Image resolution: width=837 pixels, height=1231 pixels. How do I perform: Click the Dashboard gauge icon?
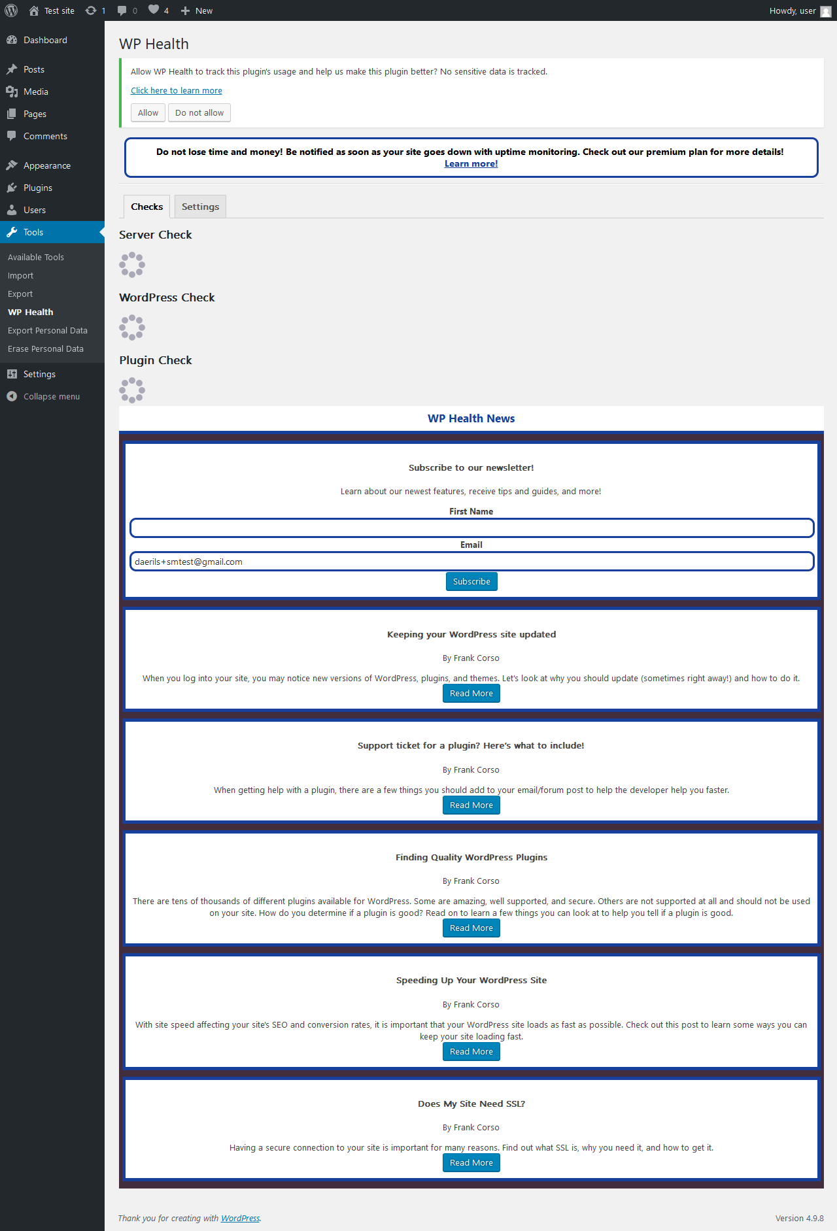point(12,40)
